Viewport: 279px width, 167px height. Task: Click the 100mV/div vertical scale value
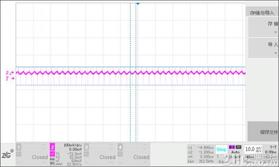[x=73, y=145]
